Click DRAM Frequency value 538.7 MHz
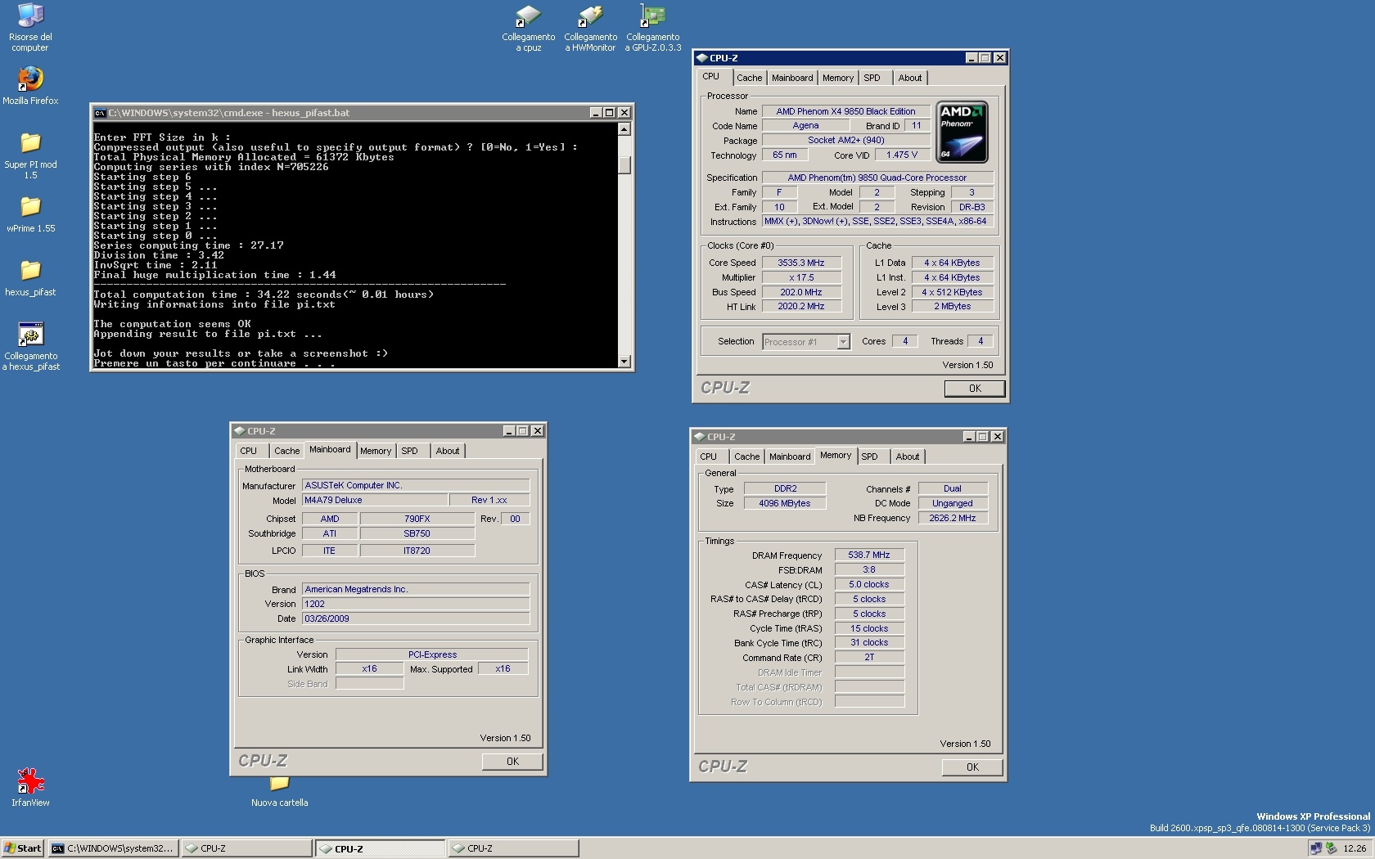 [x=869, y=555]
